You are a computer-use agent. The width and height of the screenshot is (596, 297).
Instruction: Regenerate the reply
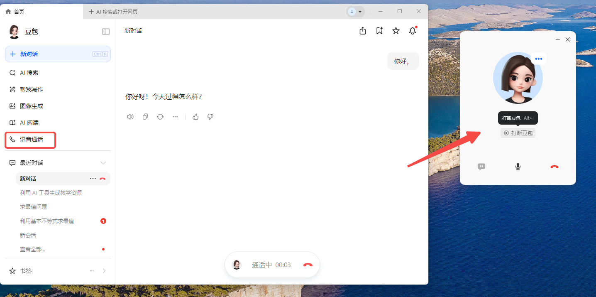coord(160,117)
